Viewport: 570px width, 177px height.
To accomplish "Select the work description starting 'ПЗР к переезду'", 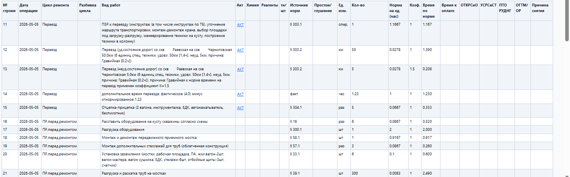I will (x=168, y=33).
